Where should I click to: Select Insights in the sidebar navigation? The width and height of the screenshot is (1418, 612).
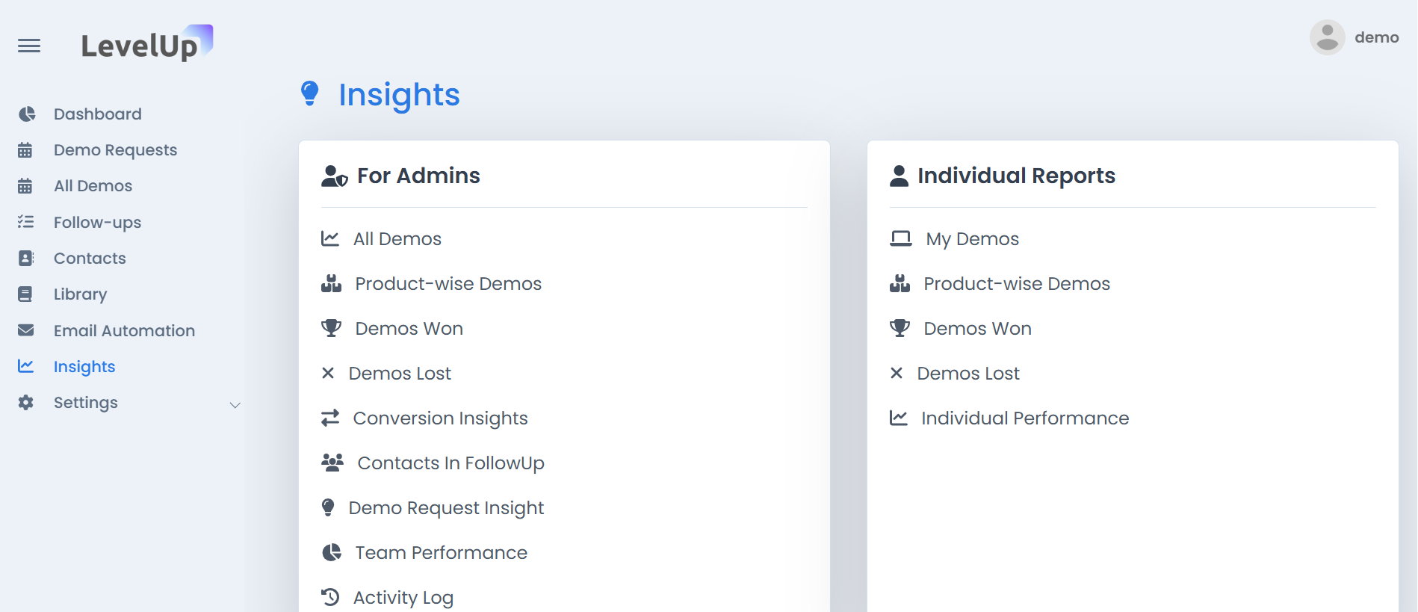pyautogui.click(x=84, y=366)
